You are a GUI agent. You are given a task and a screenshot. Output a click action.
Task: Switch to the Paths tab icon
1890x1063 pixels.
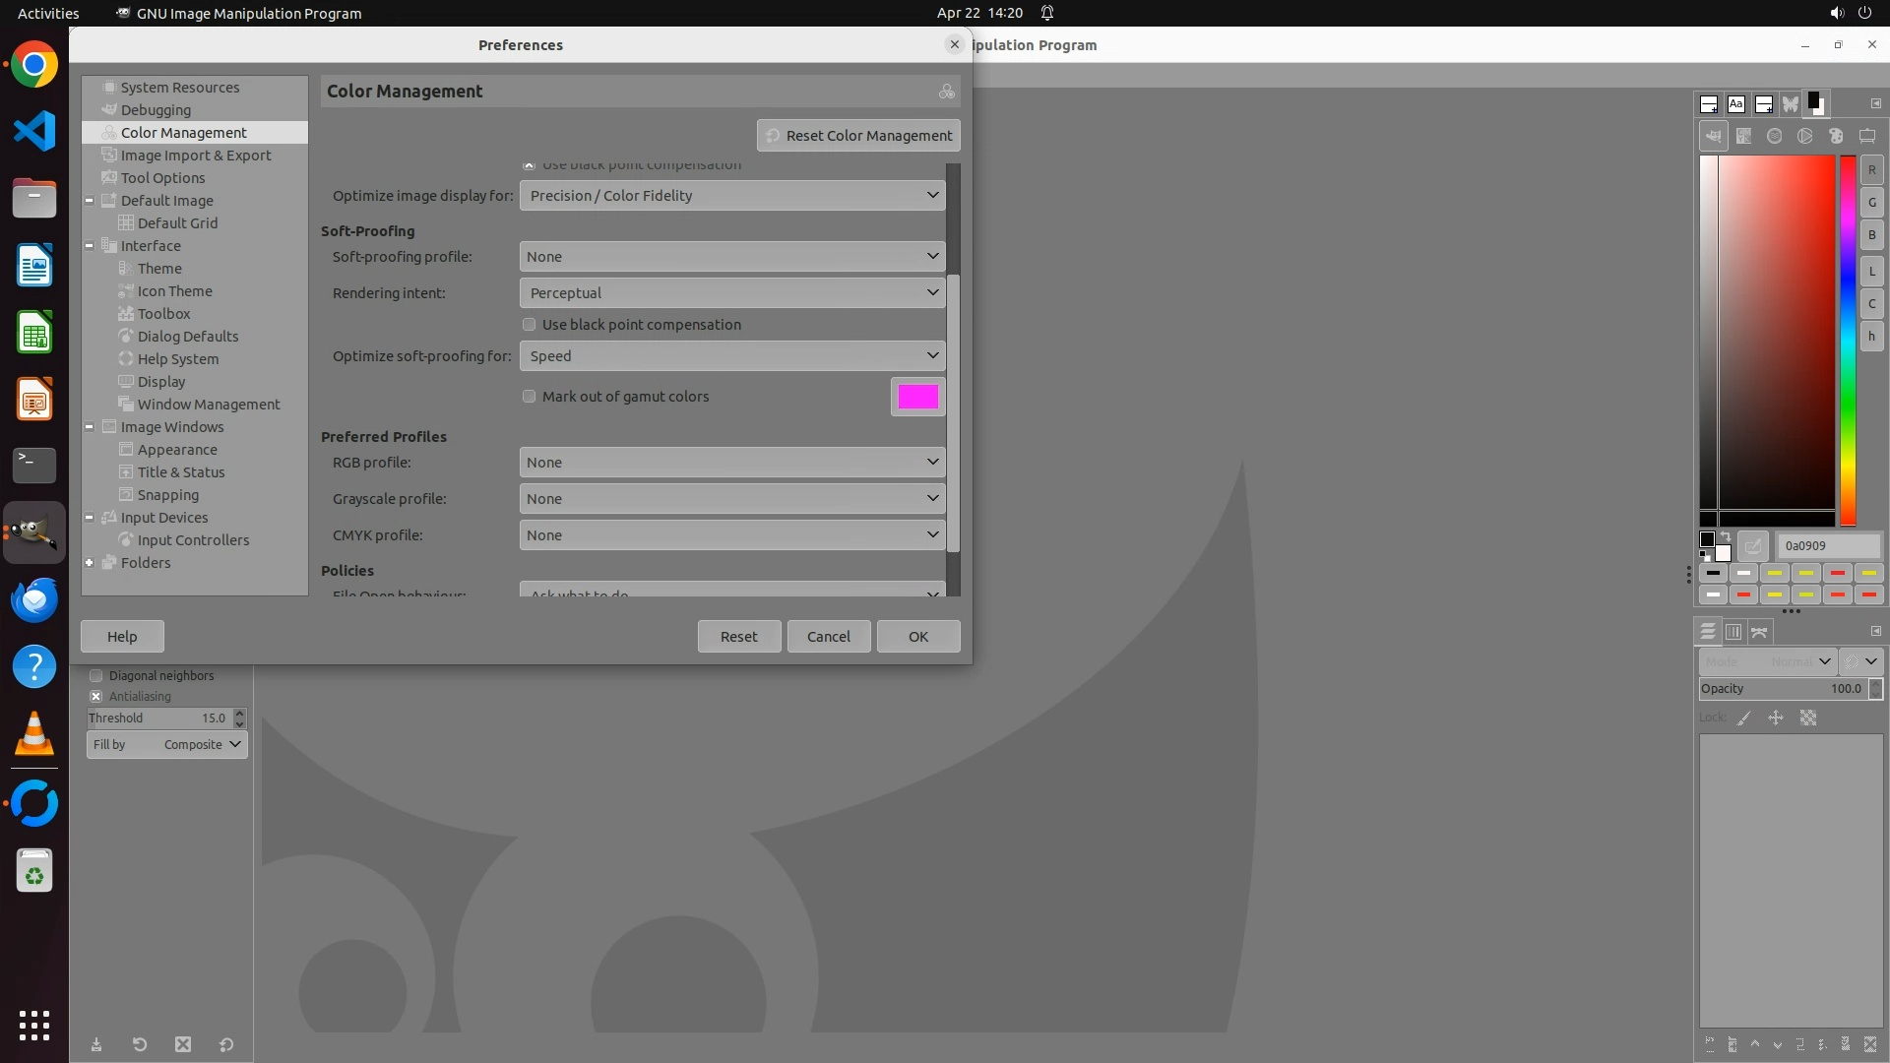click(1760, 632)
